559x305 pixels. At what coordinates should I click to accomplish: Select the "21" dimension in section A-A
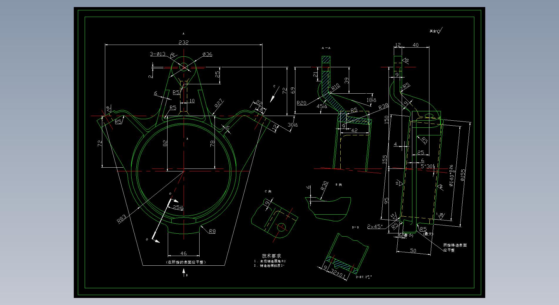point(315,75)
